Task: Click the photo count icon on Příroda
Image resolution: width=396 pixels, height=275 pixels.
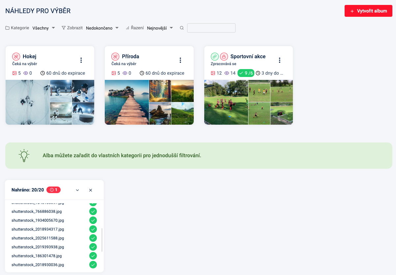Action: tap(114, 73)
